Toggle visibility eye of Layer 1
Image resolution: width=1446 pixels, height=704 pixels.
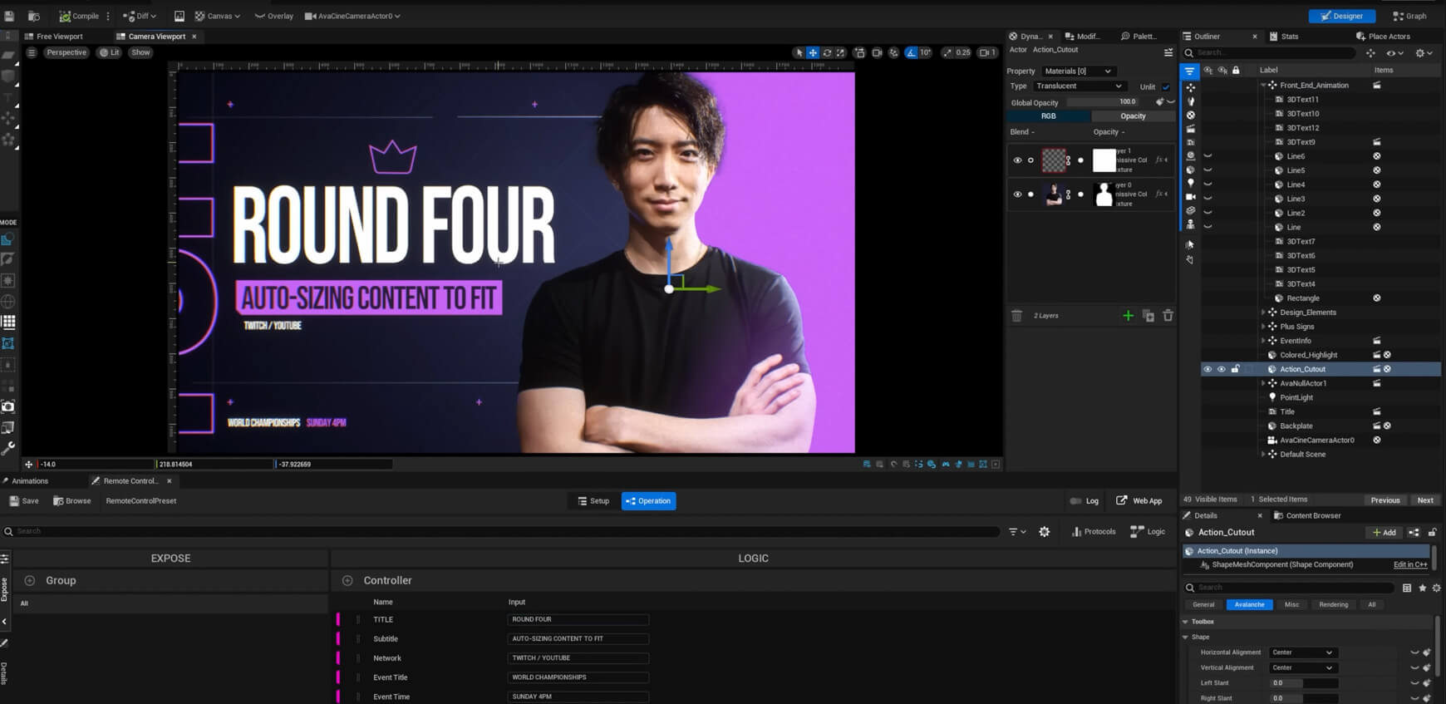coord(1017,160)
